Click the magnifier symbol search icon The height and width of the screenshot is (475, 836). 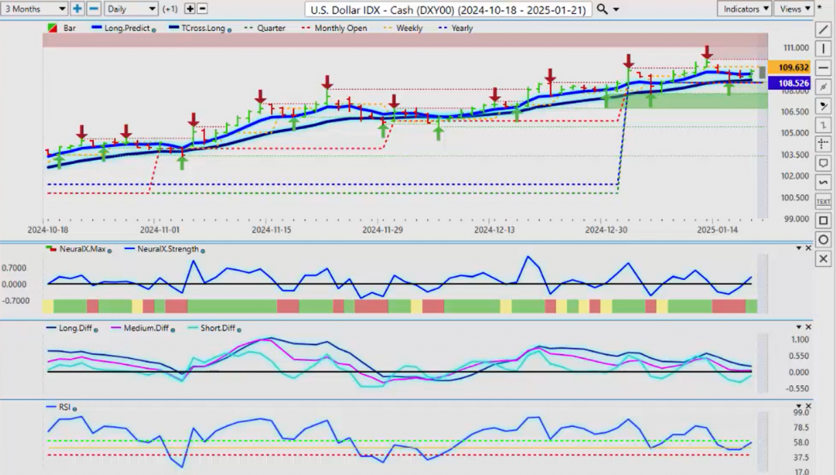click(x=603, y=9)
